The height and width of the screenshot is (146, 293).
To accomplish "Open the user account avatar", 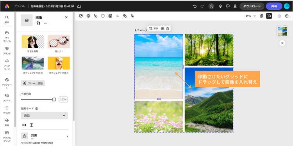I will (x=287, y=6).
